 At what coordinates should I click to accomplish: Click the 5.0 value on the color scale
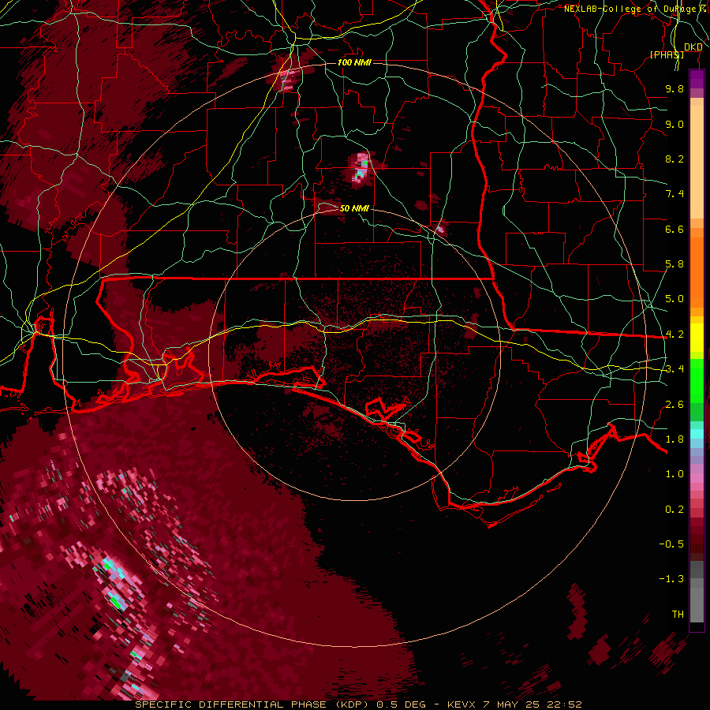pyautogui.click(x=674, y=299)
